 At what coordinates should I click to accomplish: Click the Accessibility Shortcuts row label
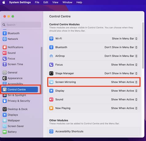point(69,131)
